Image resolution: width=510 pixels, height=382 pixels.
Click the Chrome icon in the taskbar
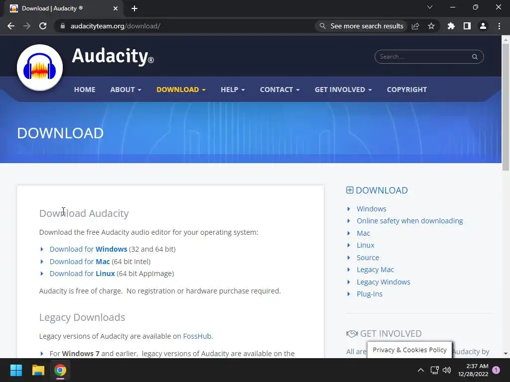[x=60, y=370]
